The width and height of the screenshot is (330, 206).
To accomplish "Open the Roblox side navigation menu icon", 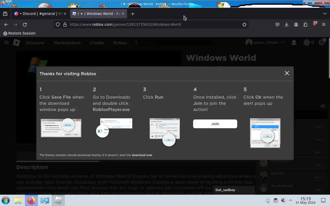I will (6, 43).
